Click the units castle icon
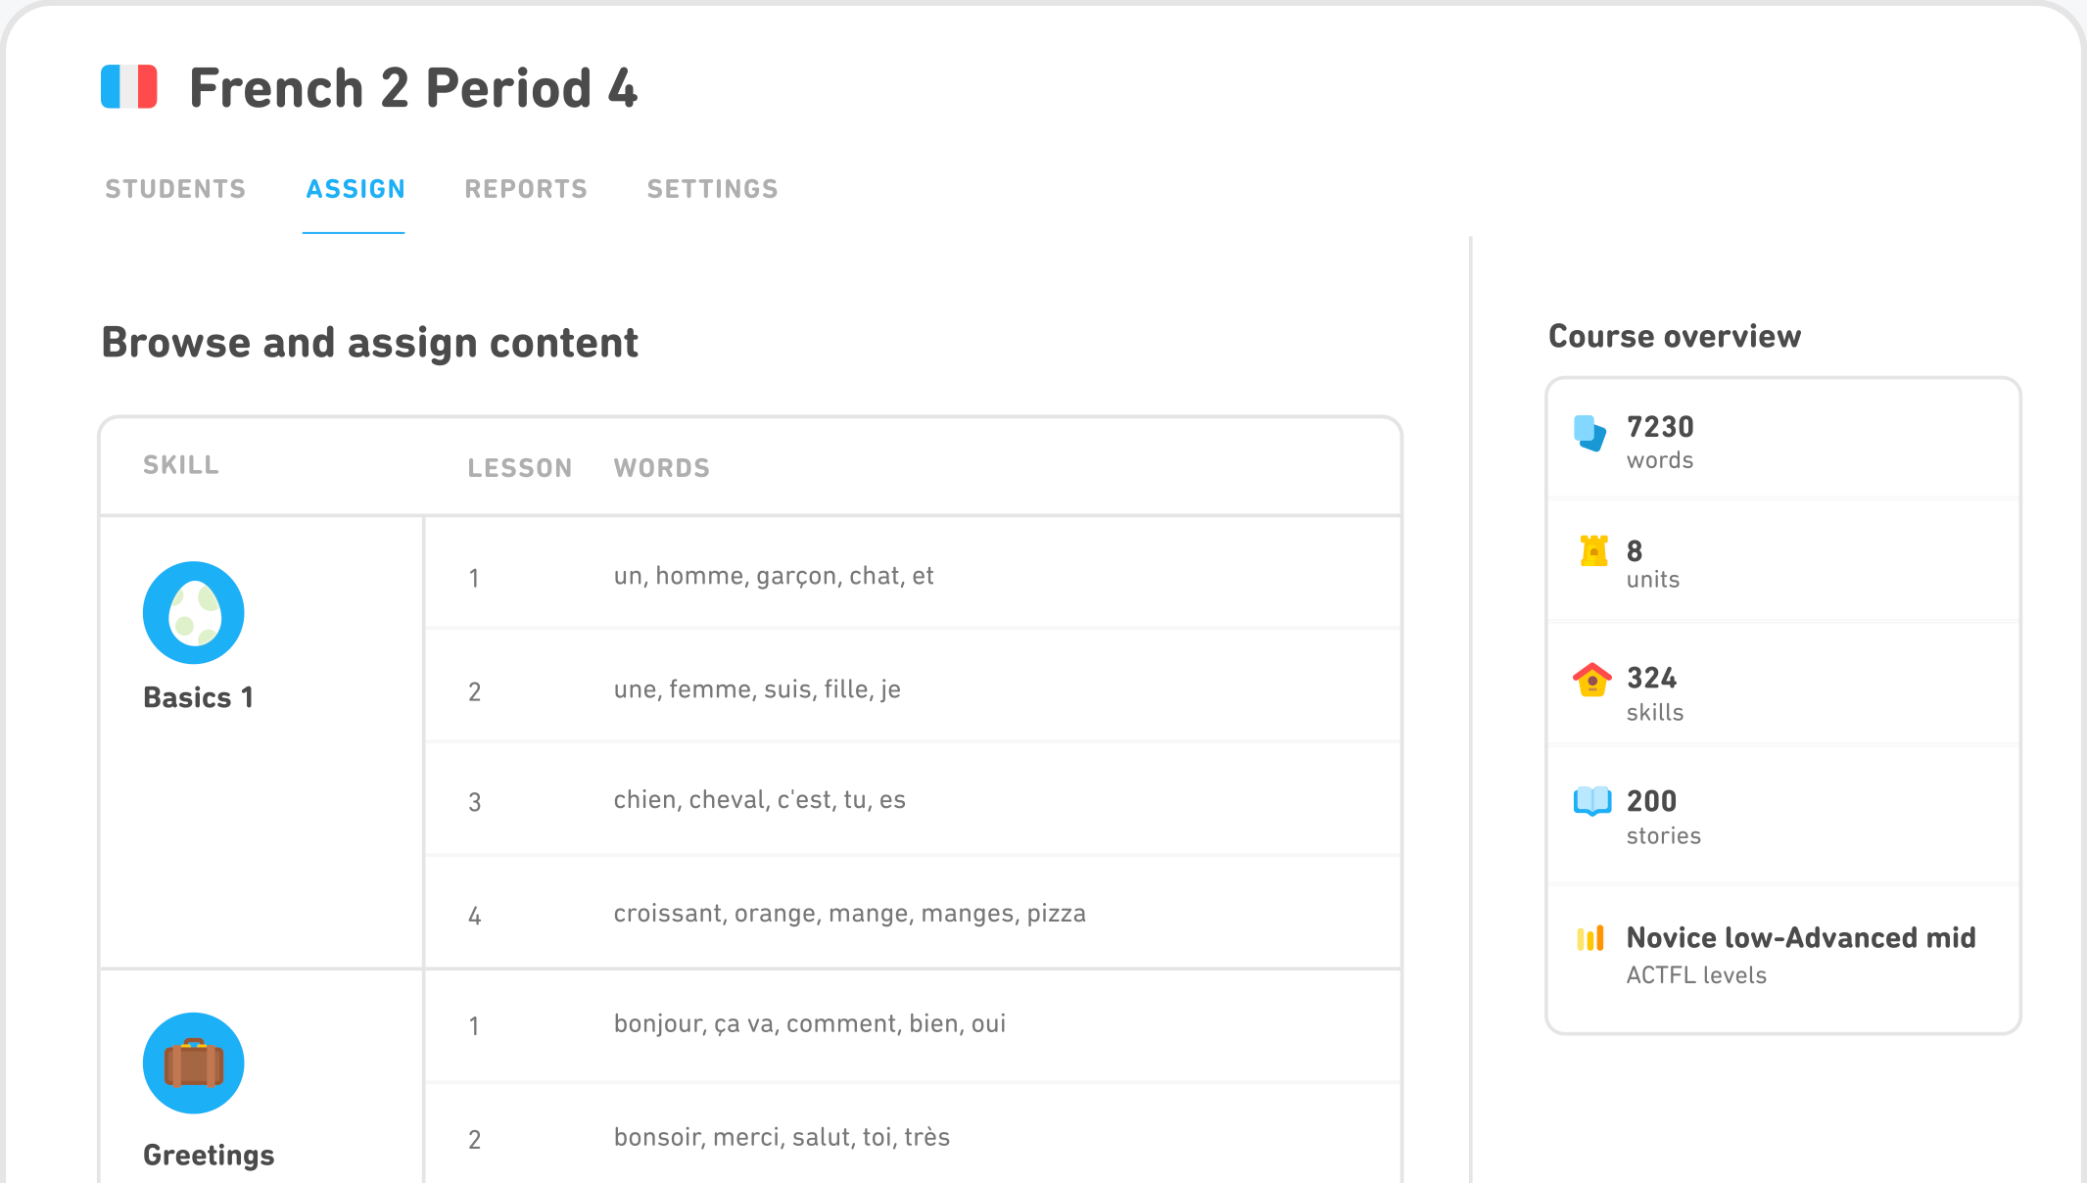The height and width of the screenshot is (1183, 2087). 1593,551
